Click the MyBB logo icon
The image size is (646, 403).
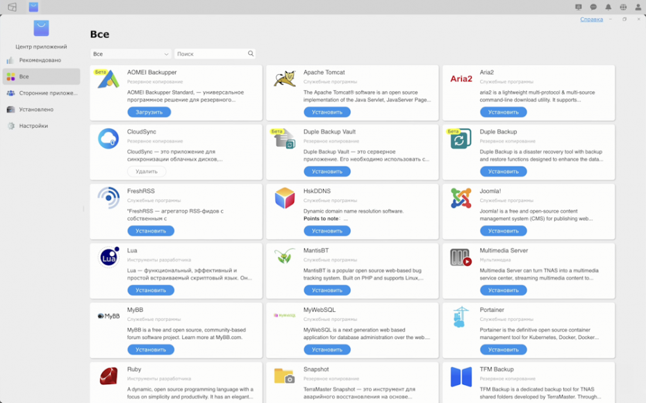click(108, 316)
